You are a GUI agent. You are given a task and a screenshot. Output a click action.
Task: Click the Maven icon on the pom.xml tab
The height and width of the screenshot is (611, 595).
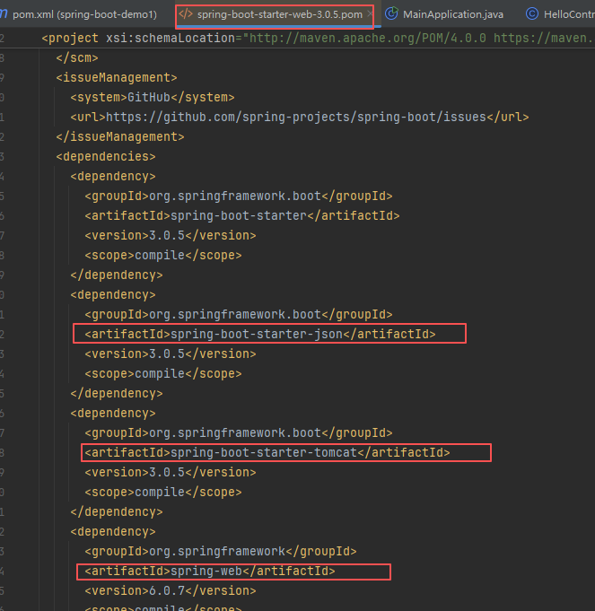4,14
